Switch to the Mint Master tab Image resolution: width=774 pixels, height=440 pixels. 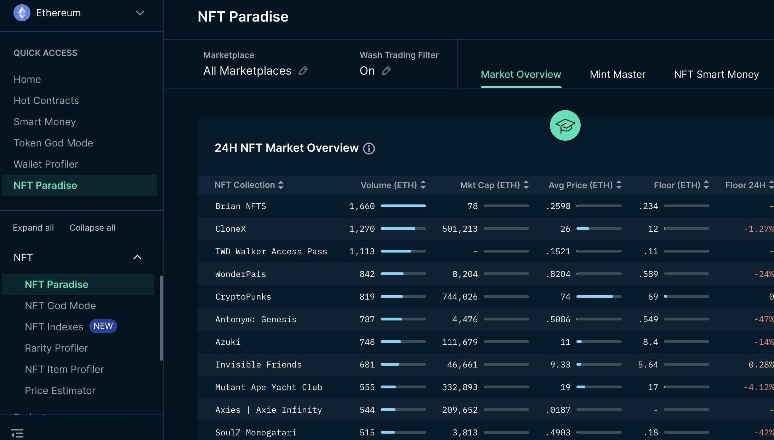pyautogui.click(x=618, y=74)
